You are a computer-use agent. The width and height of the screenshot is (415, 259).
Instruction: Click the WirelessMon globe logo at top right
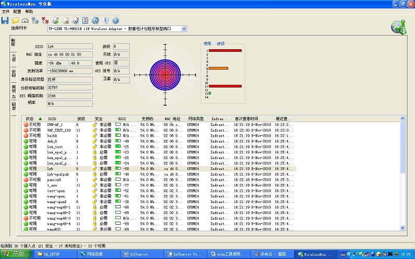tap(398, 27)
